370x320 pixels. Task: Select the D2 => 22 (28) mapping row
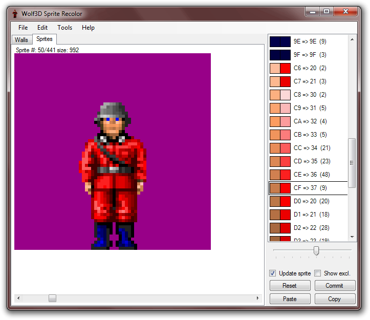(308, 228)
